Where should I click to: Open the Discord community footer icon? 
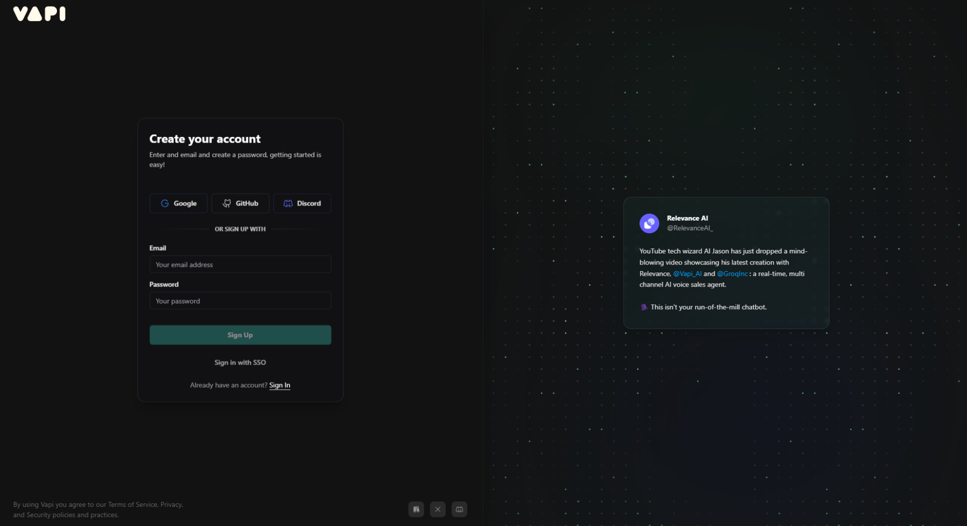click(x=459, y=509)
